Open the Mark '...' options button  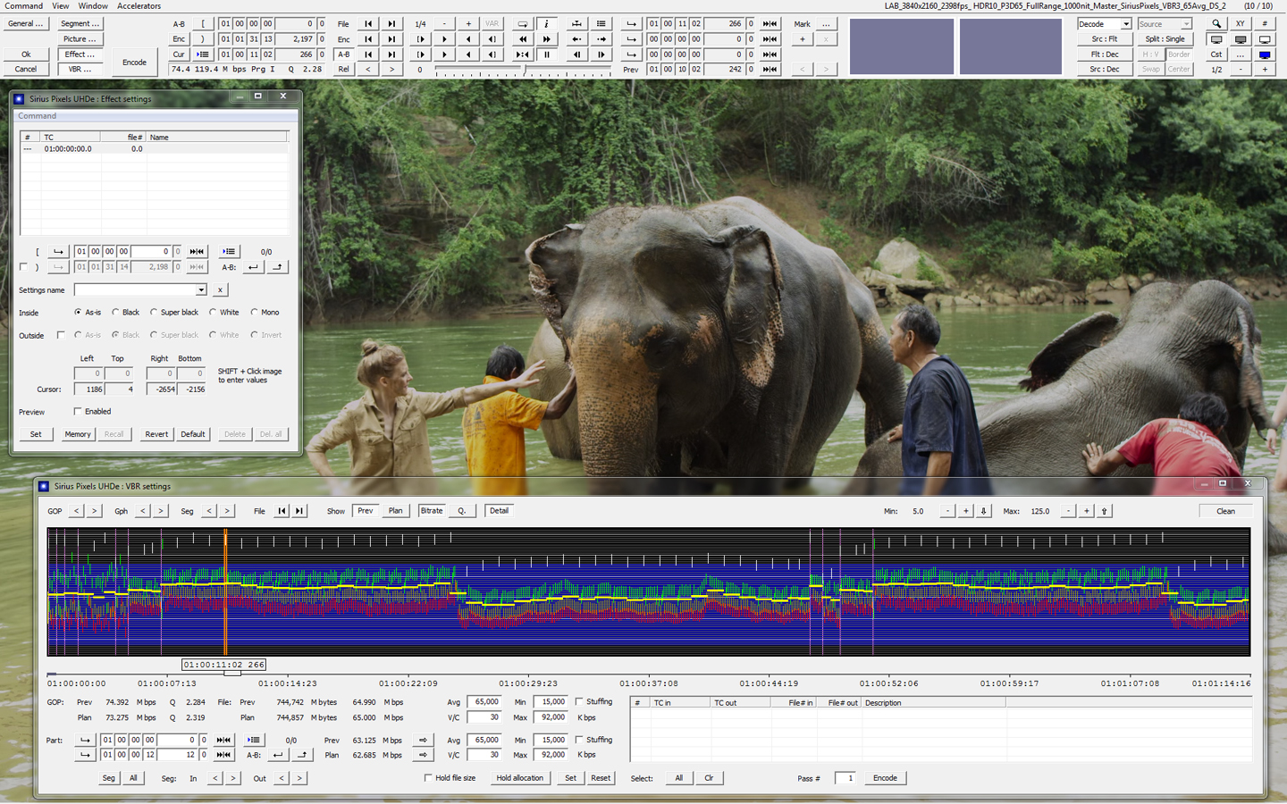coord(826,24)
